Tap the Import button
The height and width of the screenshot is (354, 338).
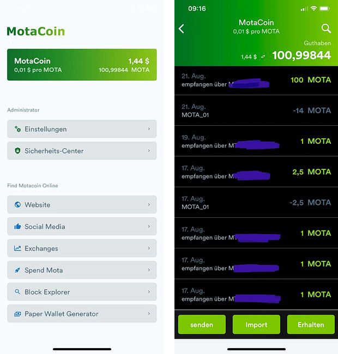[256, 325]
